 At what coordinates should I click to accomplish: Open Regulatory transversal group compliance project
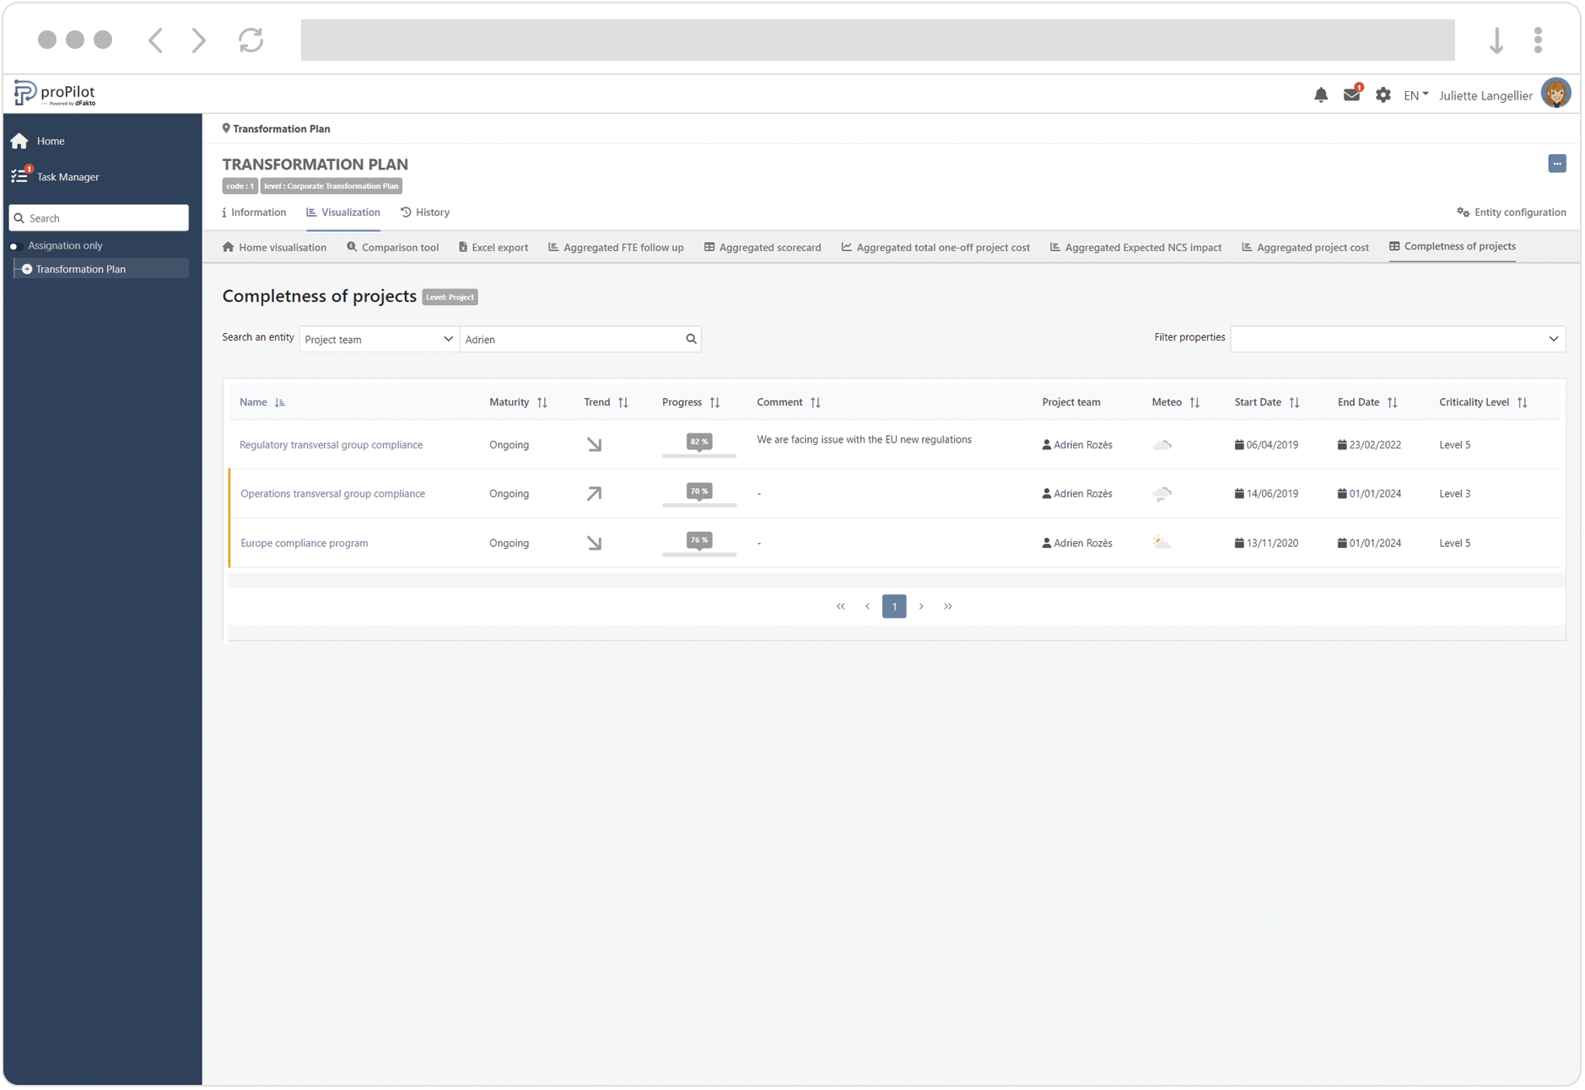pos(331,445)
